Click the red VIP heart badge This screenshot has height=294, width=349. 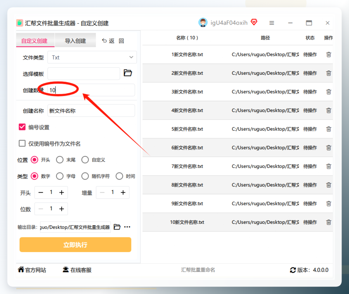coord(254,22)
